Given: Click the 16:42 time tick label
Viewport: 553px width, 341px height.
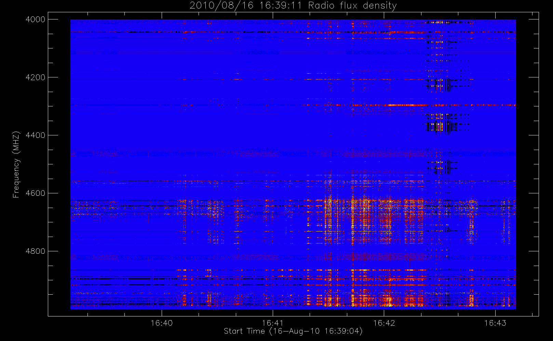Looking at the screenshot, I should [384, 323].
